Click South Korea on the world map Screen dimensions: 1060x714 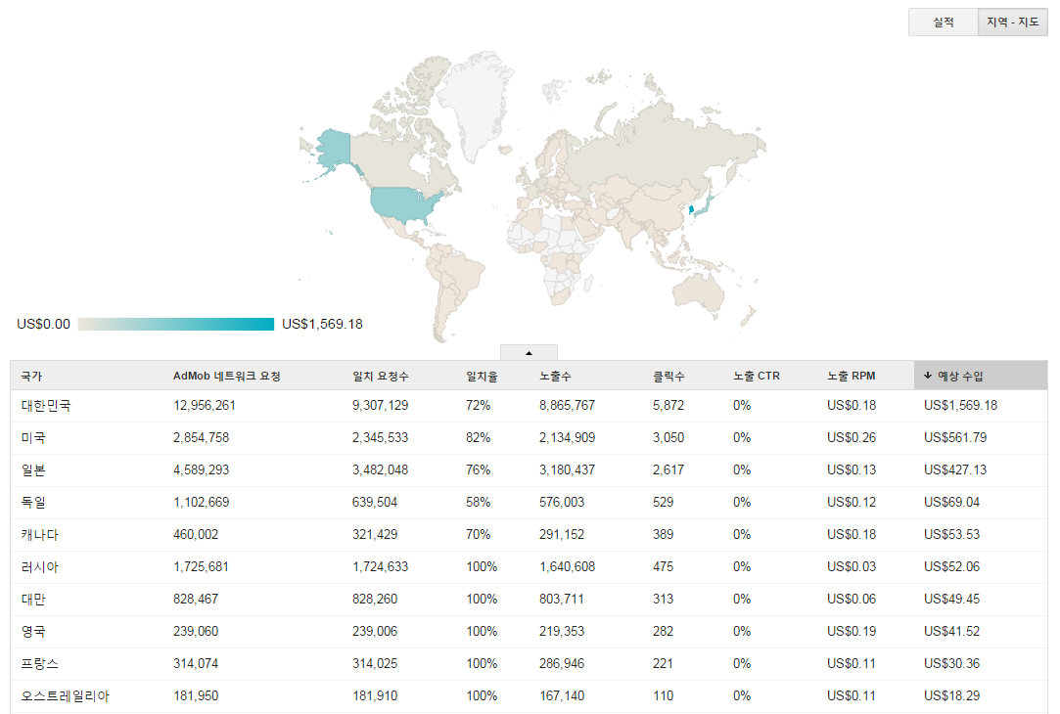(692, 210)
